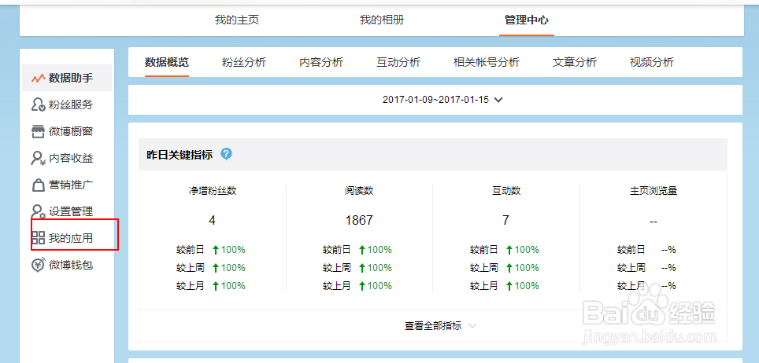Switch to 相关帐号分析 tab
The image size is (759, 363).
click(487, 62)
